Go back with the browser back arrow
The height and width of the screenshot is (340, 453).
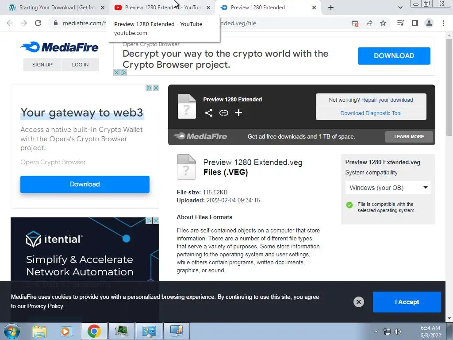10,23
